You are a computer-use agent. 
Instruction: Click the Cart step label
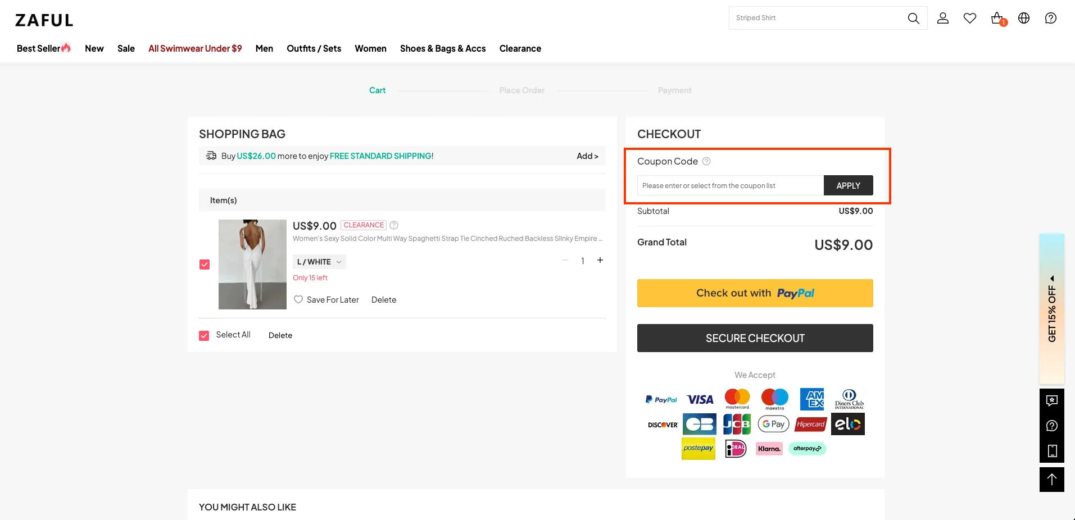tap(378, 90)
